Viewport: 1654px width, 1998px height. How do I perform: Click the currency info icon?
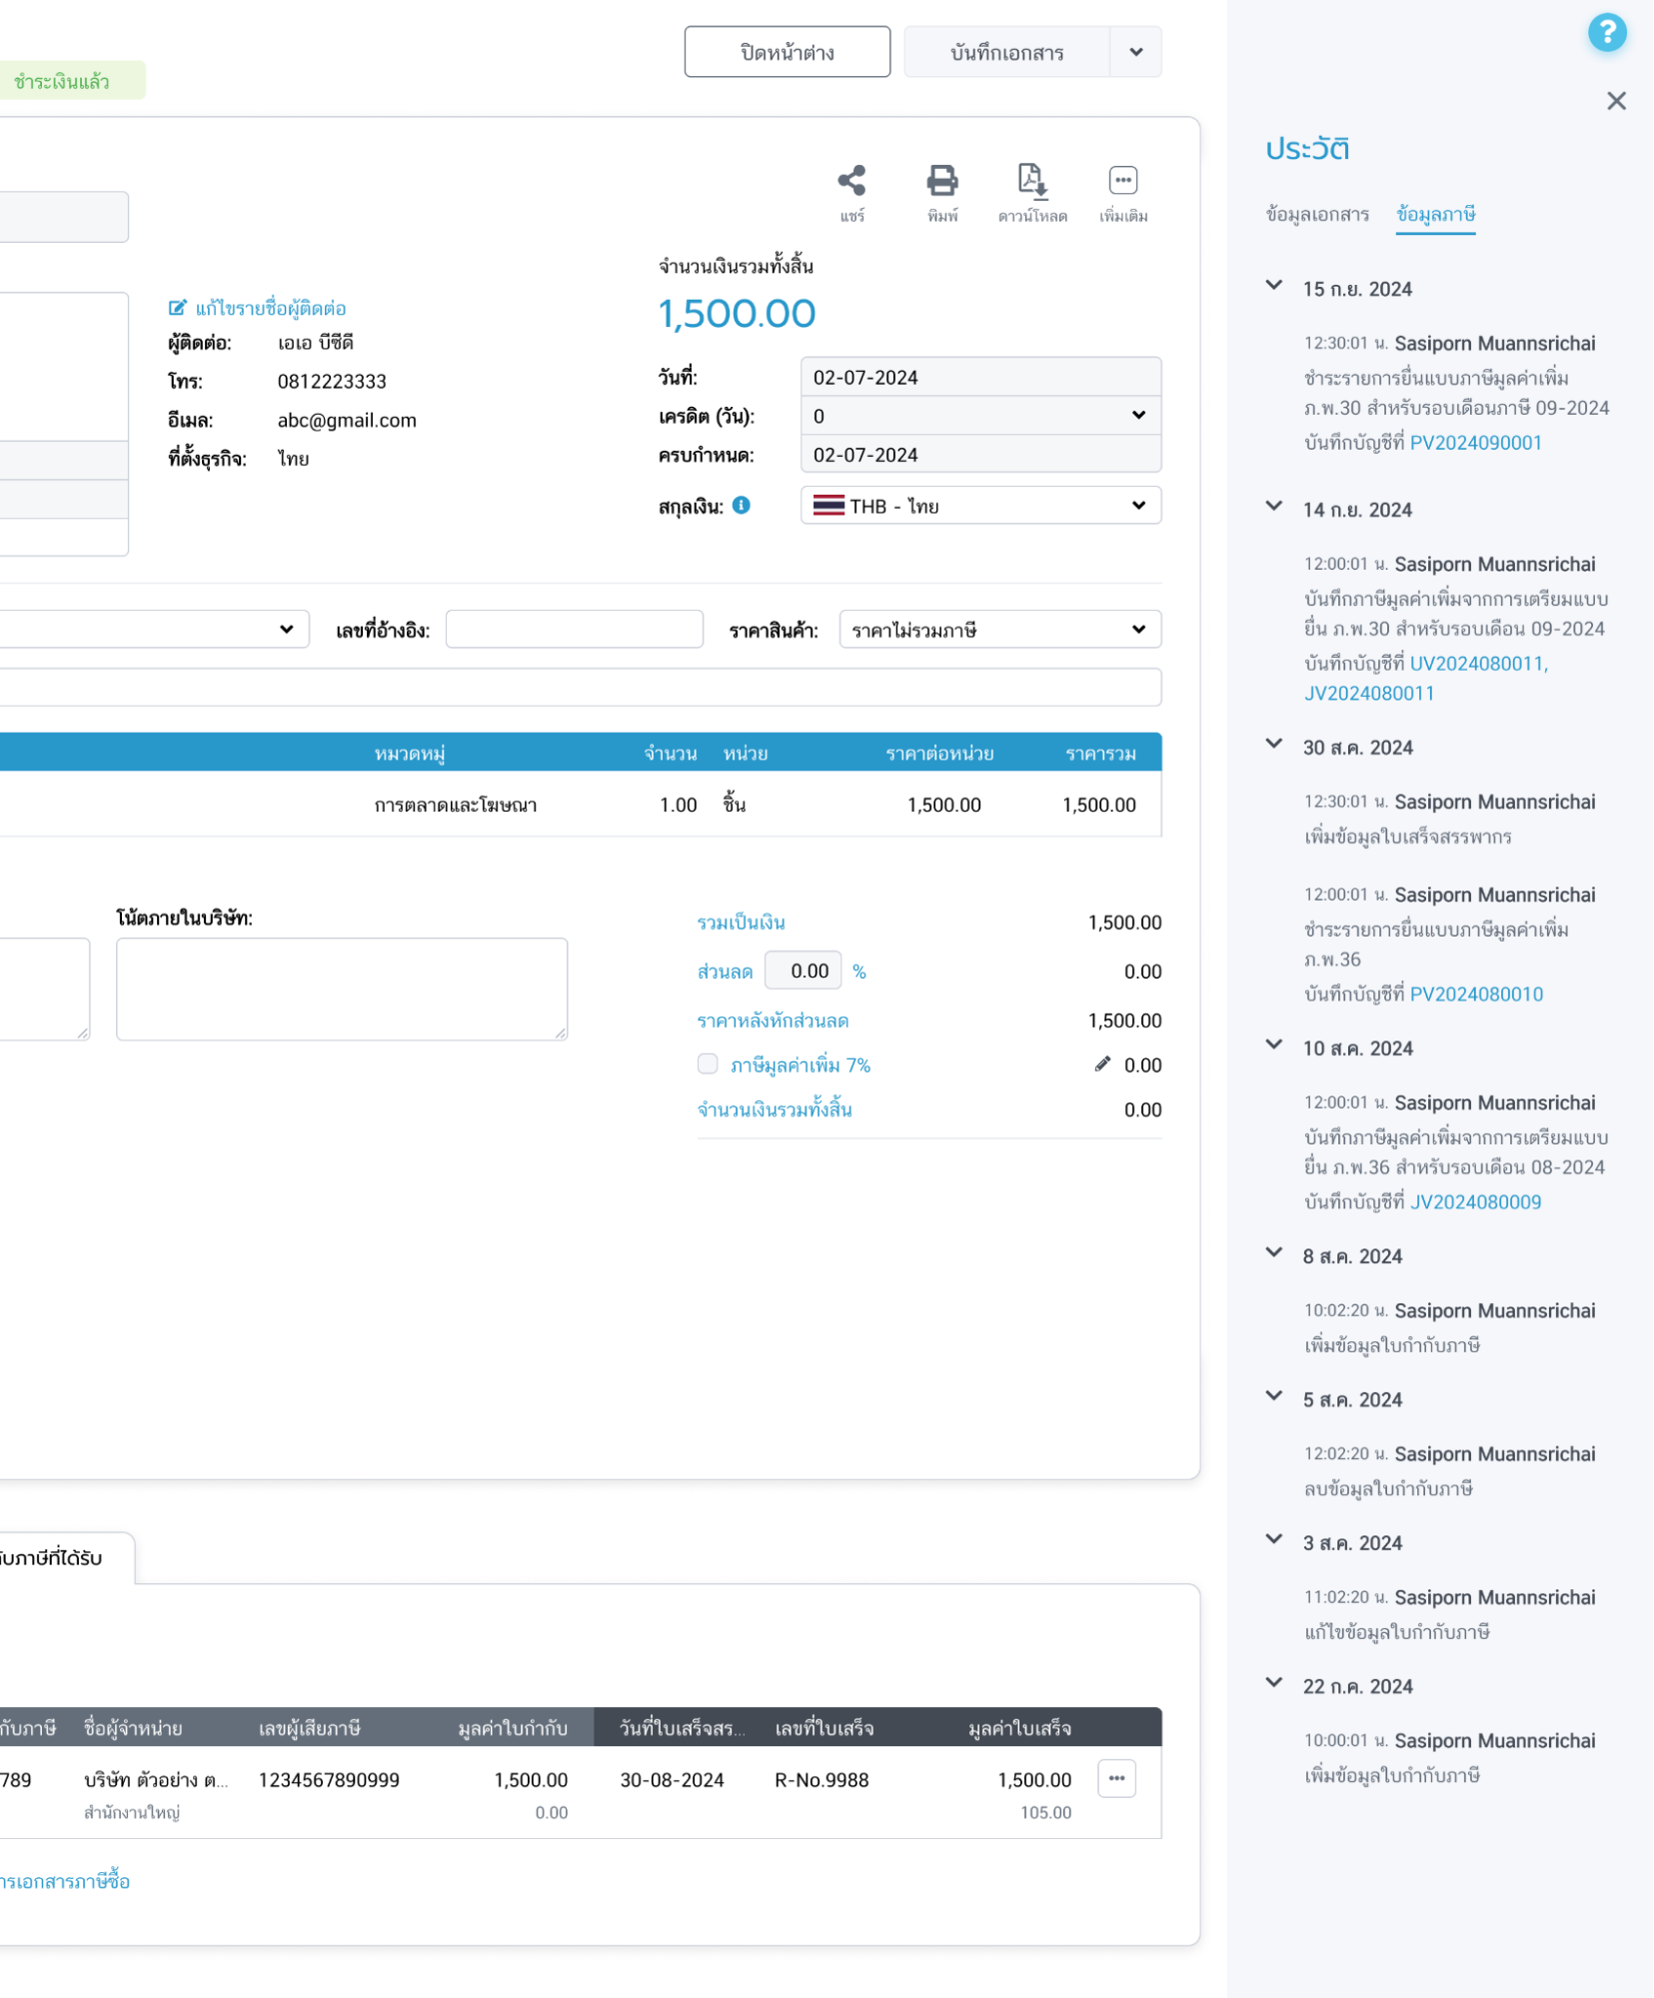coord(741,506)
